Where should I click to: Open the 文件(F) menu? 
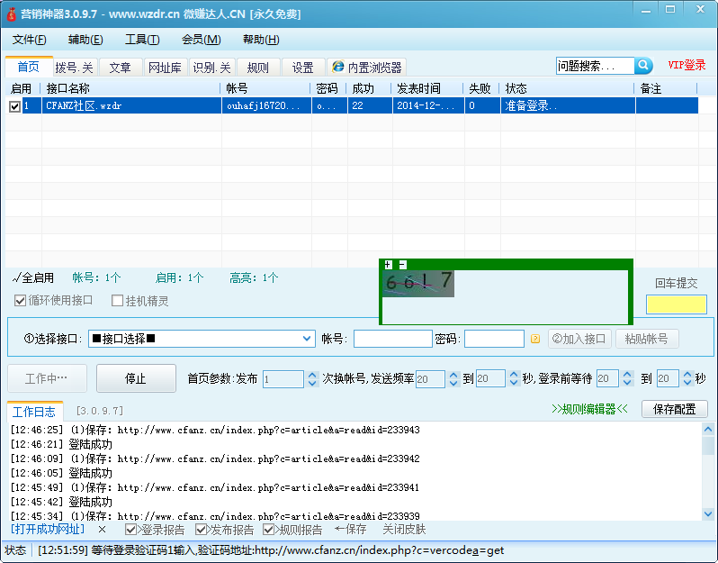pyautogui.click(x=30, y=40)
